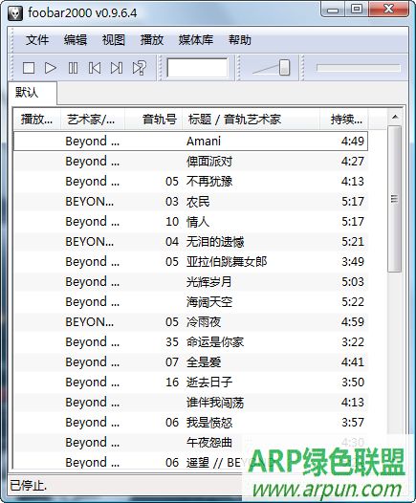Click the 已停止. status bar text
Screen dimensions: 416x503
[29, 486]
